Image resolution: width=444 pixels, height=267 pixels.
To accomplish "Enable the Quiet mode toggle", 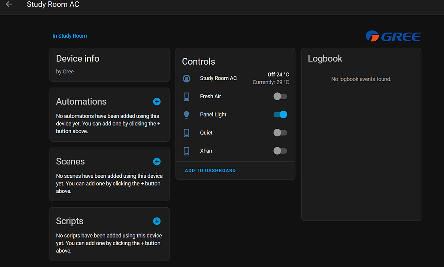I will tap(280, 133).
